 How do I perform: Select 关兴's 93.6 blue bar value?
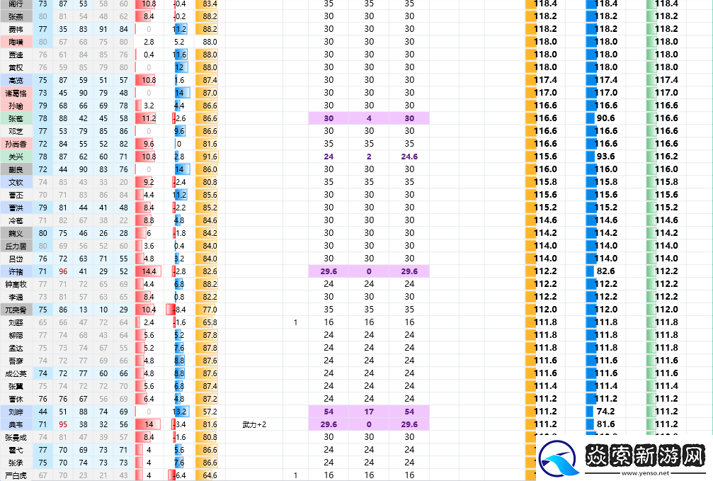[605, 157]
